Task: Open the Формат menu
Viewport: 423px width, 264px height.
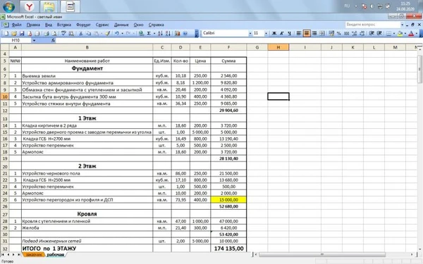Action: 83,25
